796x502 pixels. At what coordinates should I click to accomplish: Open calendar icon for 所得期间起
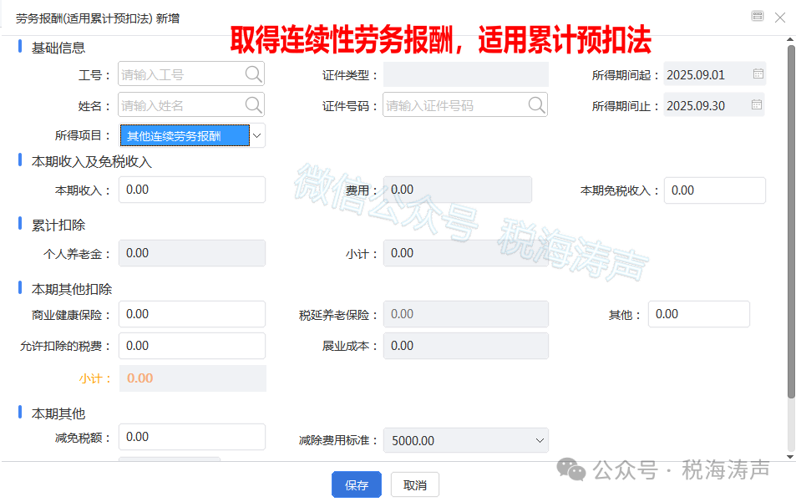[758, 74]
